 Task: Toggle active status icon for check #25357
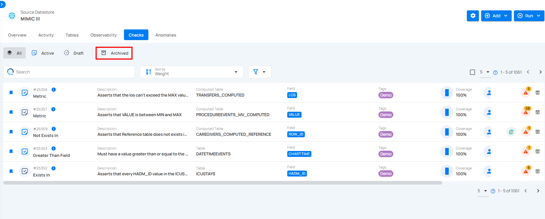coord(25,112)
